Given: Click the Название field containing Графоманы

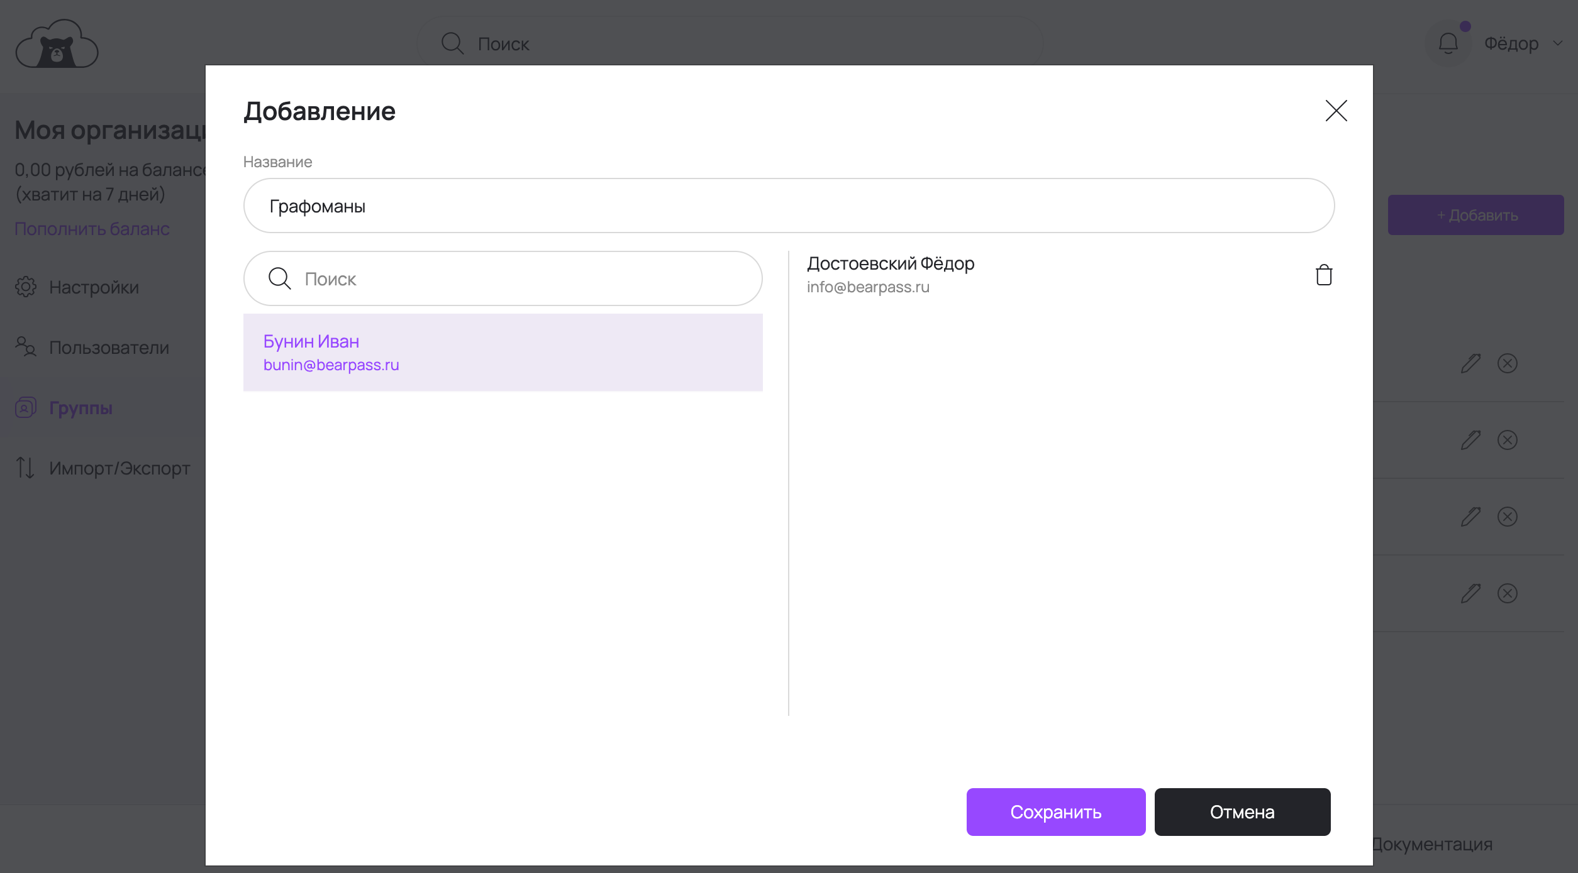Looking at the screenshot, I should [789, 206].
